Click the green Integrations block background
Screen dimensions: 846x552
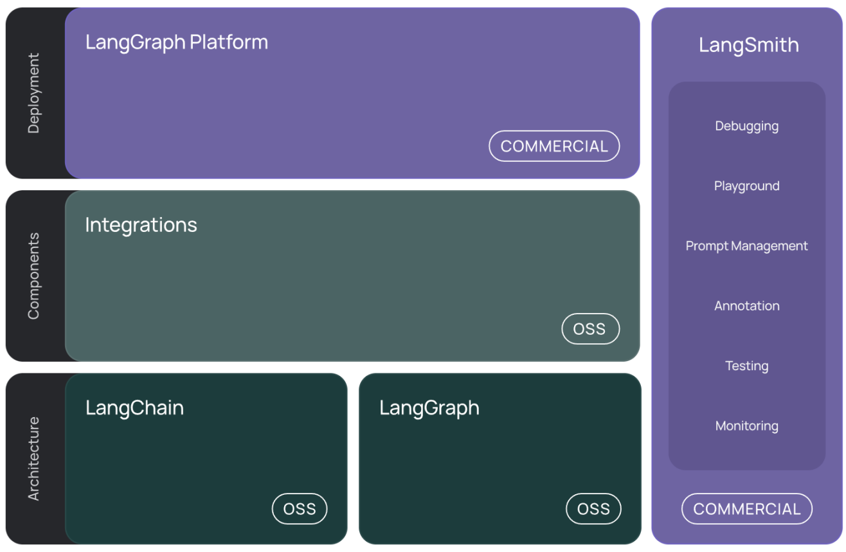click(352, 276)
